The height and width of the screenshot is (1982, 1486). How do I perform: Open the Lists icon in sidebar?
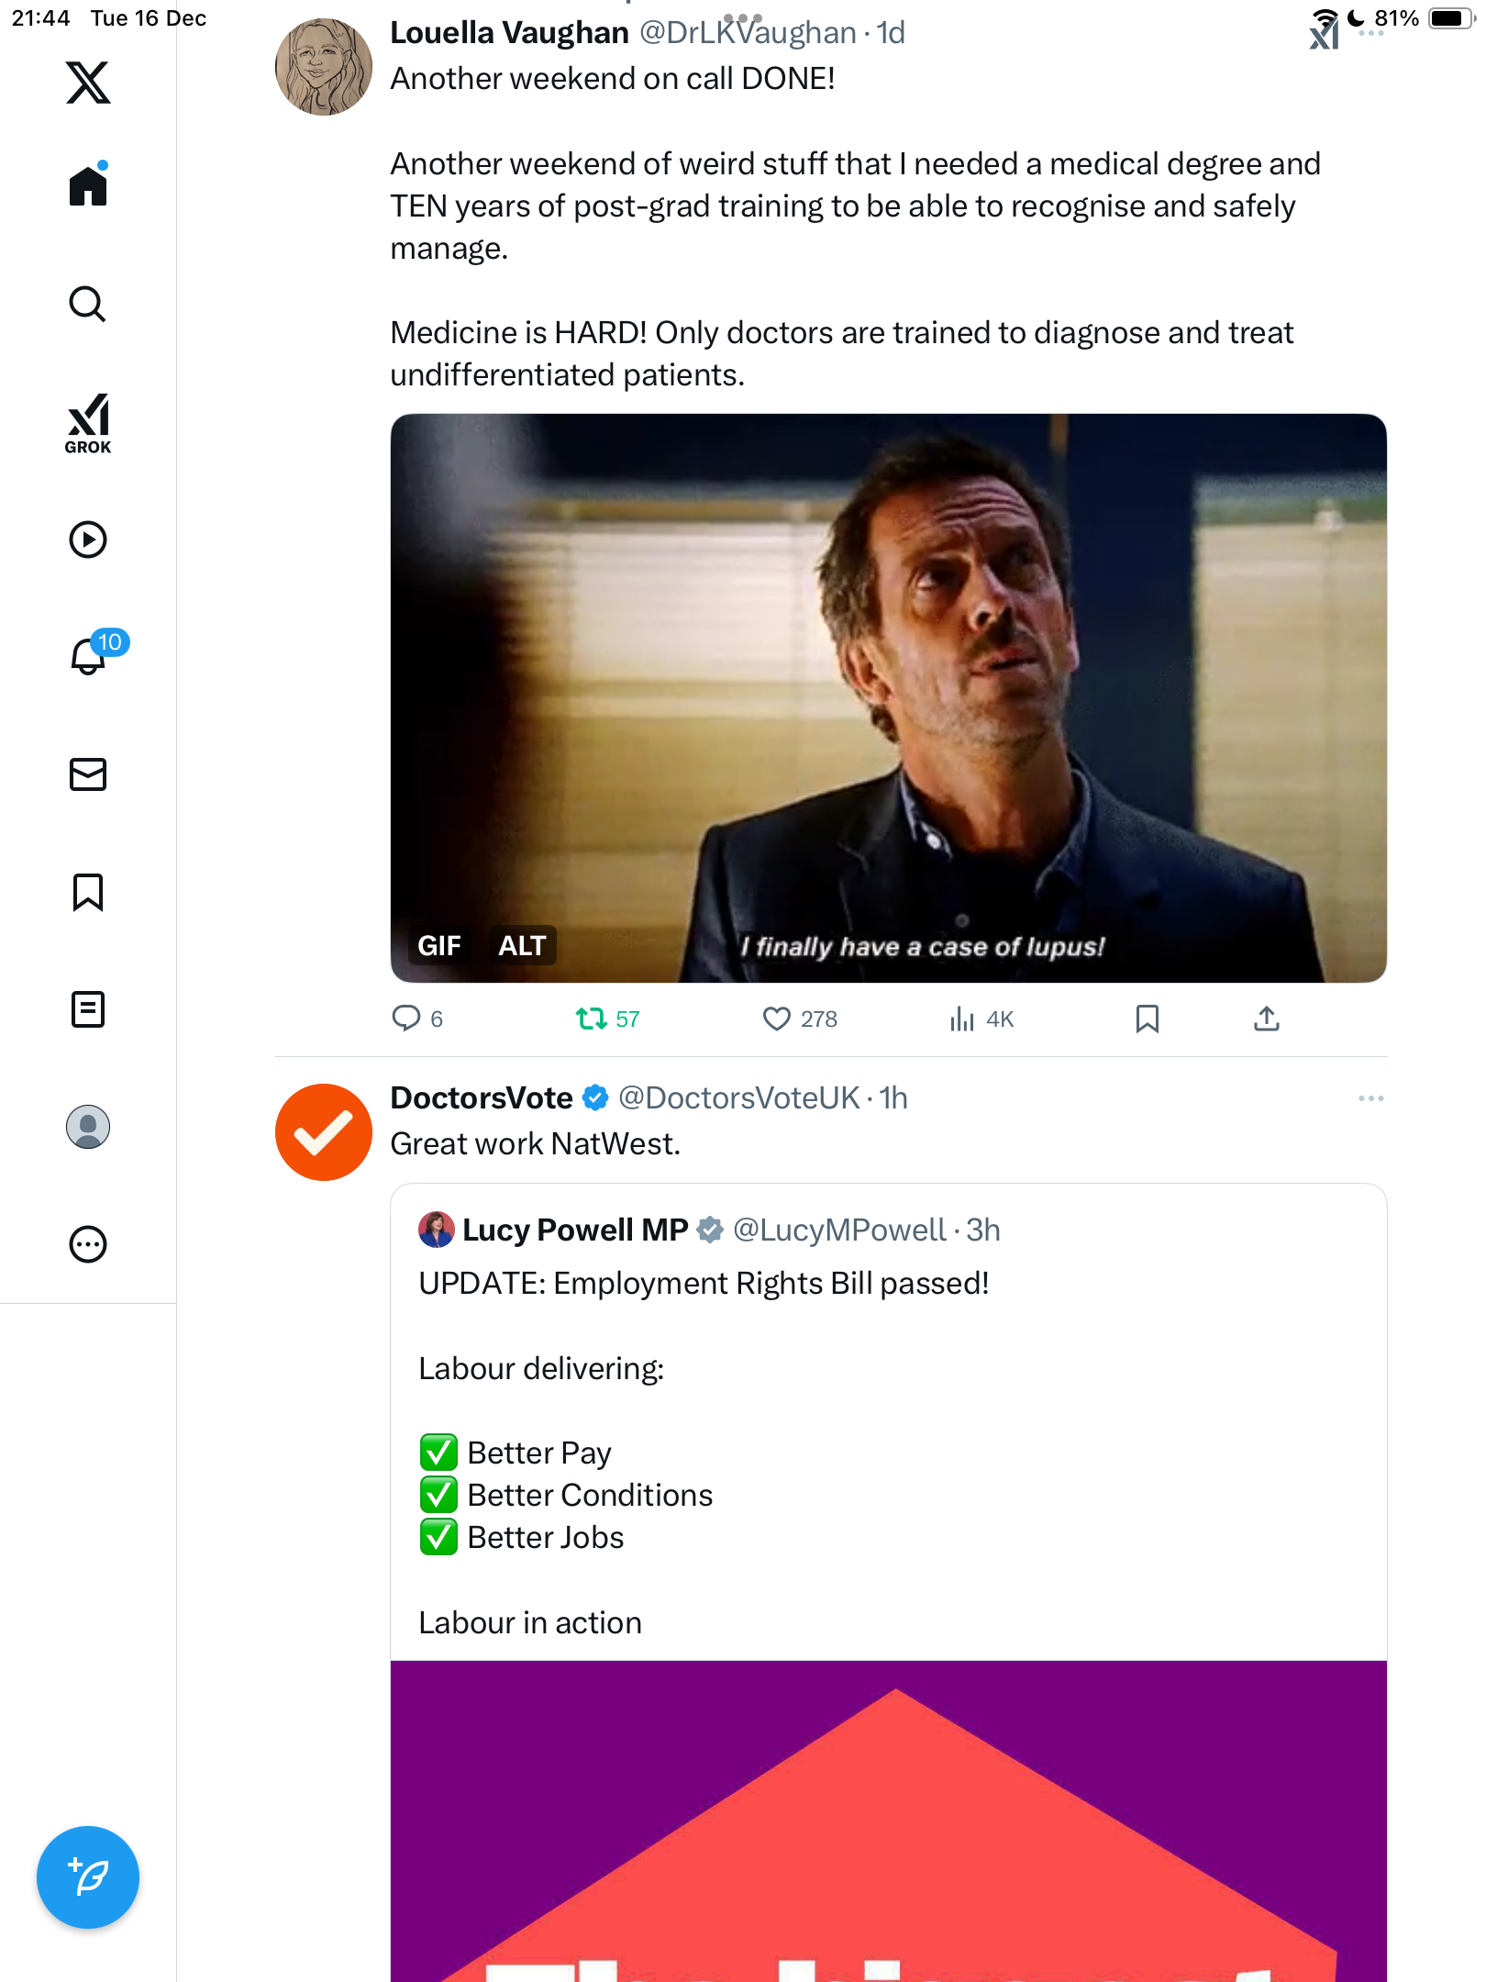88,1009
